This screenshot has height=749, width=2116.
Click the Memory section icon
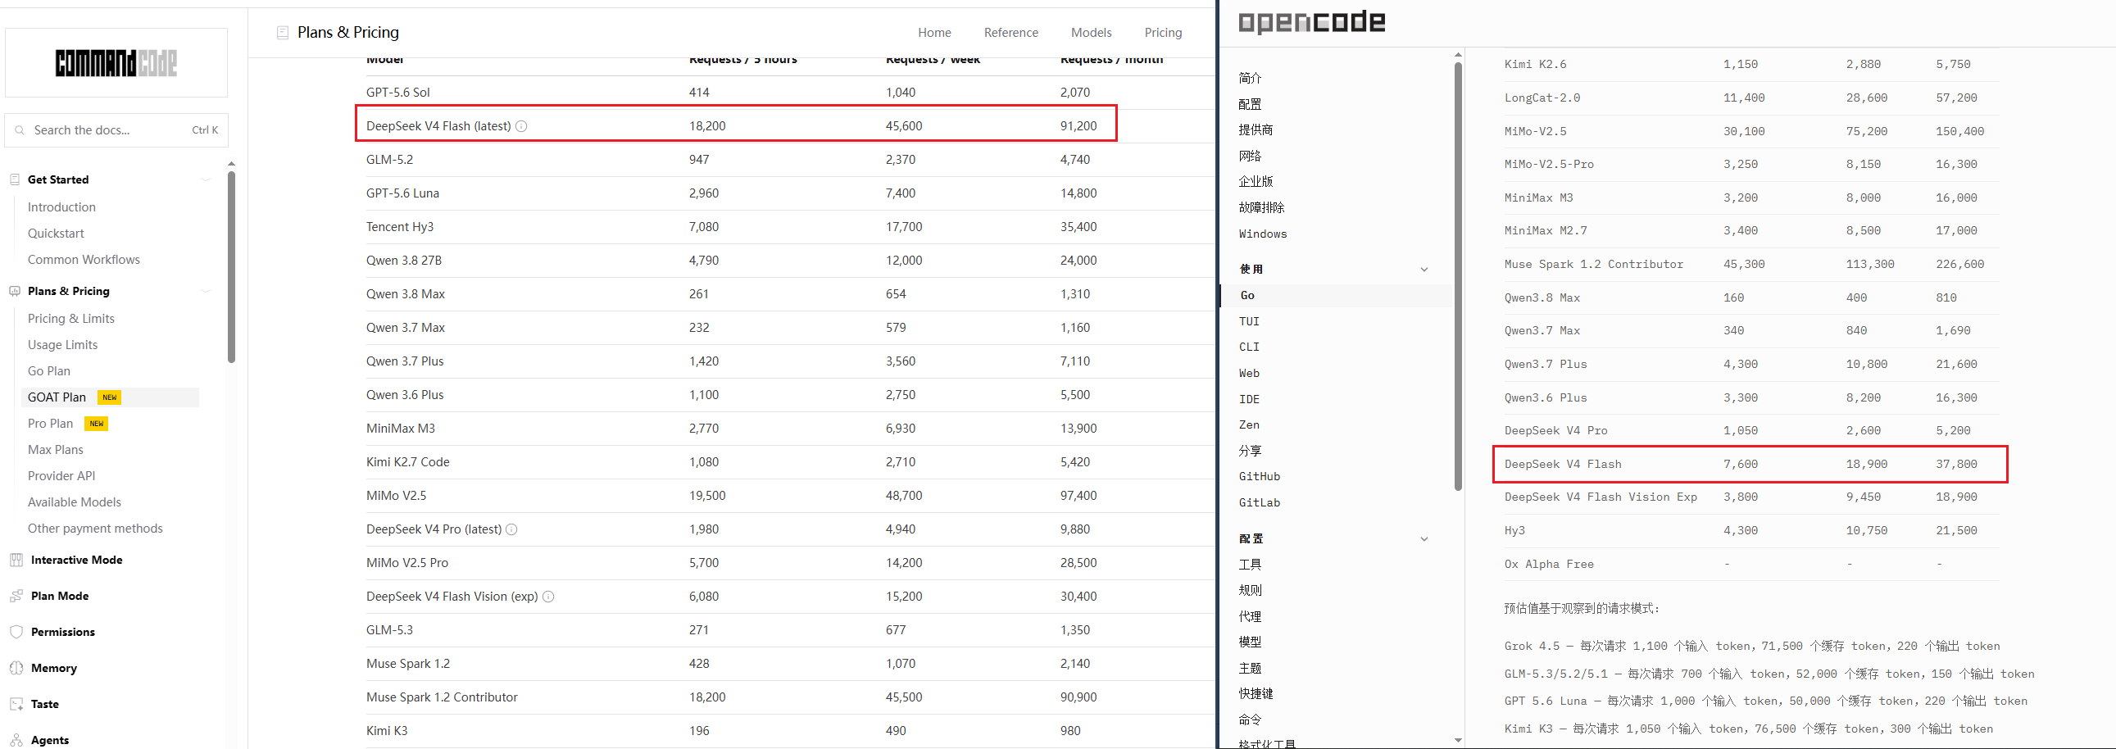point(16,669)
